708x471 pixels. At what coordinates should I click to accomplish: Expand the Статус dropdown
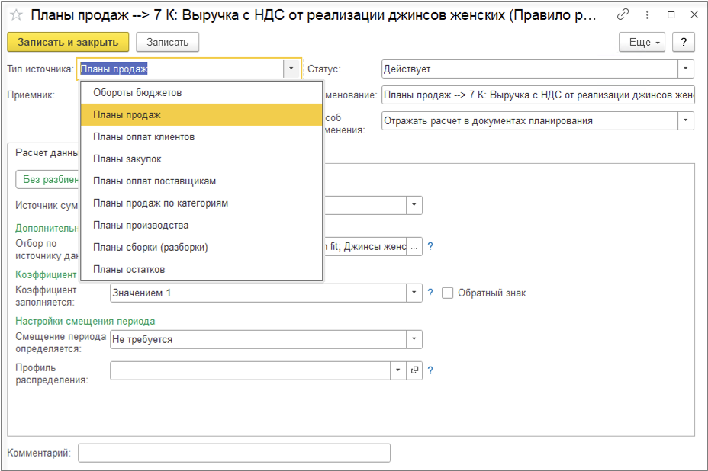click(x=687, y=69)
